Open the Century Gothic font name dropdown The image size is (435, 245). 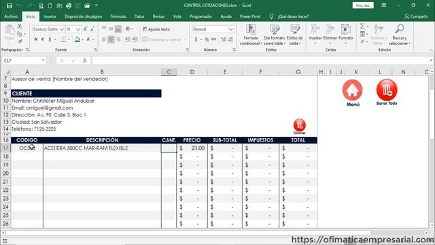pyautogui.click(x=62, y=29)
